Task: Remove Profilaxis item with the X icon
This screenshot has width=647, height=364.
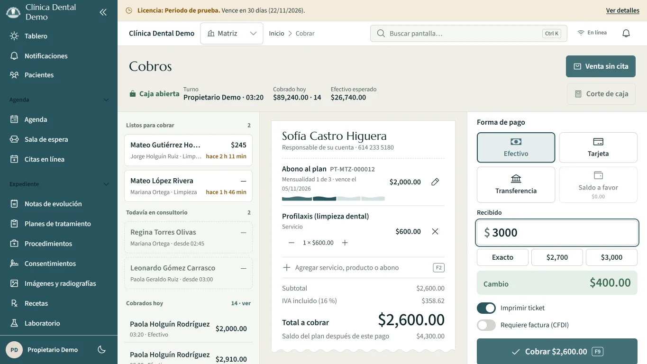Action: pos(435,231)
